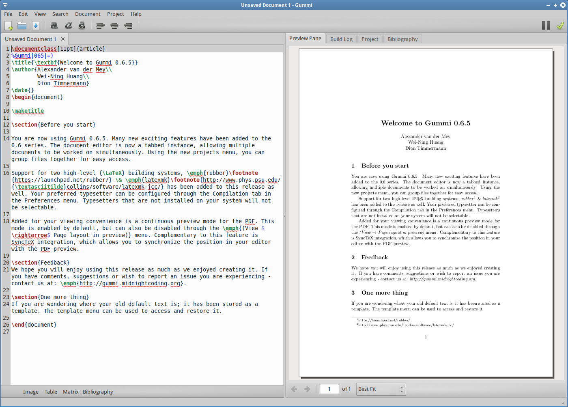The image size is (568, 407).
Task: Open a file via the folder toolbar icon
Action: click(x=22, y=26)
